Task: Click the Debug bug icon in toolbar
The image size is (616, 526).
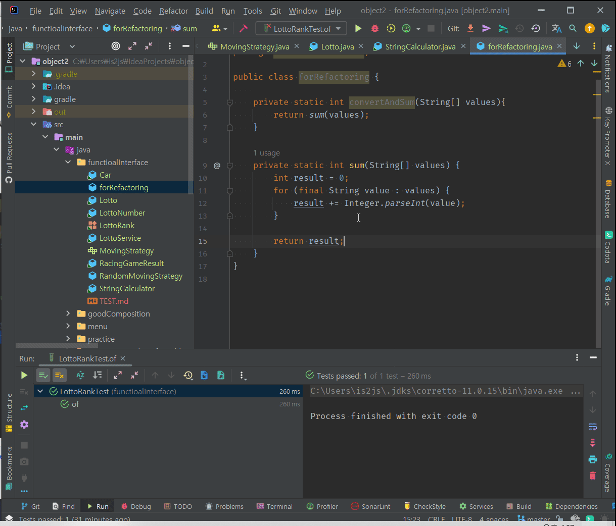Action: click(374, 29)
